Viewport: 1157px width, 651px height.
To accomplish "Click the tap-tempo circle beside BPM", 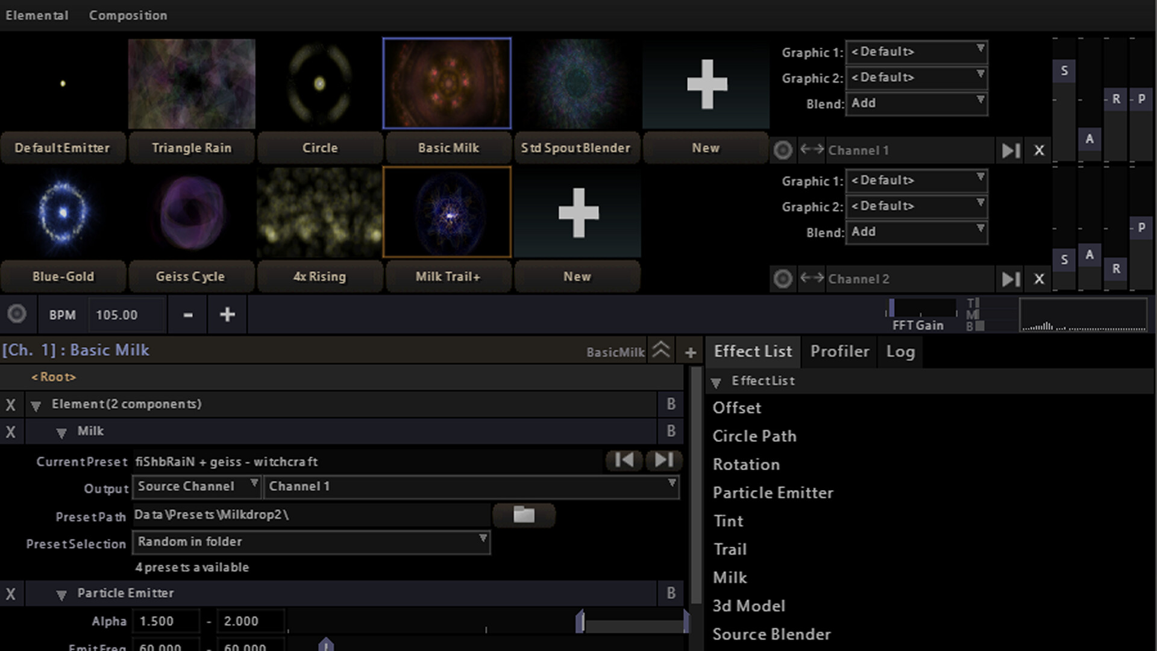I will pyautogui.click(x=17, y=314).
